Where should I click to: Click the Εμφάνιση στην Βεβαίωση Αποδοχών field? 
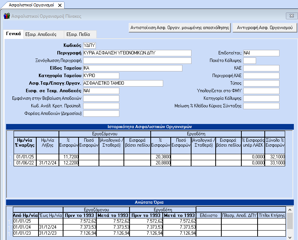point(101,98)
